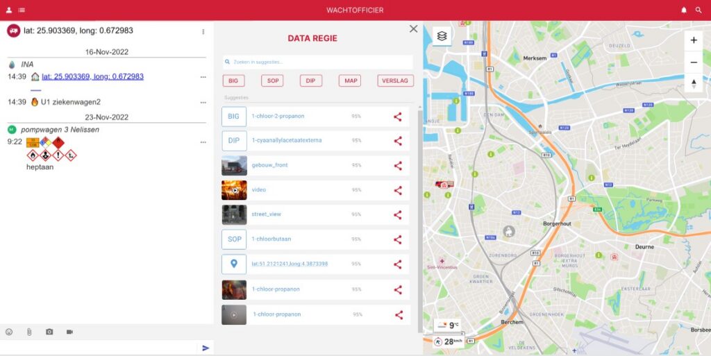Select the BIG filter tab

[x=233, y=80]
